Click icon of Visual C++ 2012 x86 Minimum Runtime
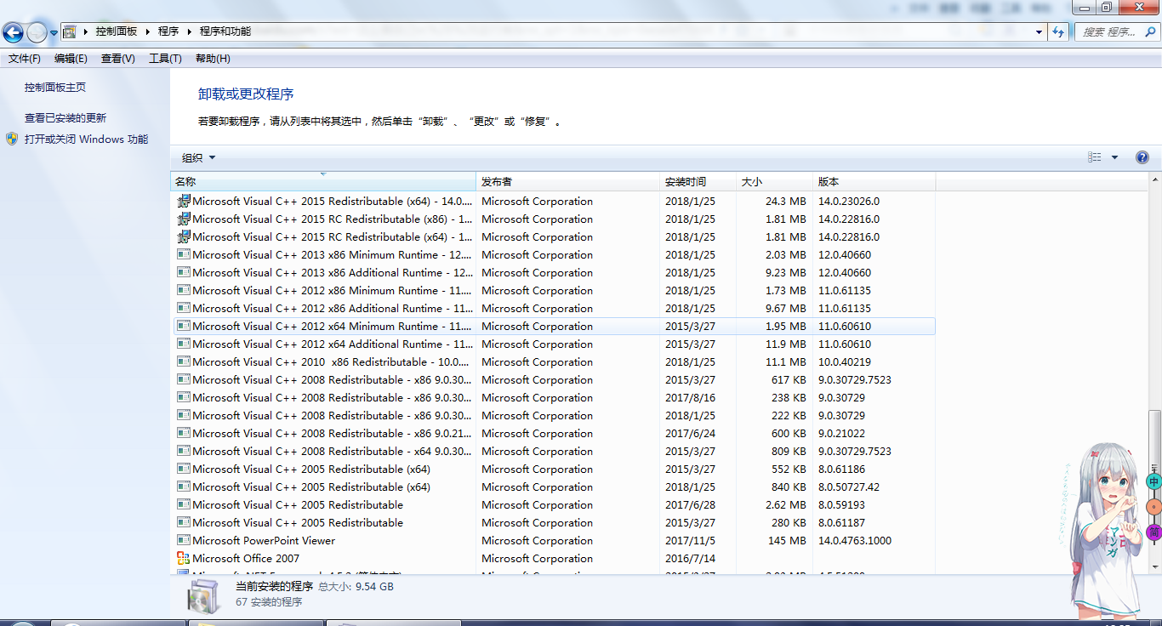Image resolution: width=1162 pixels, height=626 pixels. pos(184,291)
